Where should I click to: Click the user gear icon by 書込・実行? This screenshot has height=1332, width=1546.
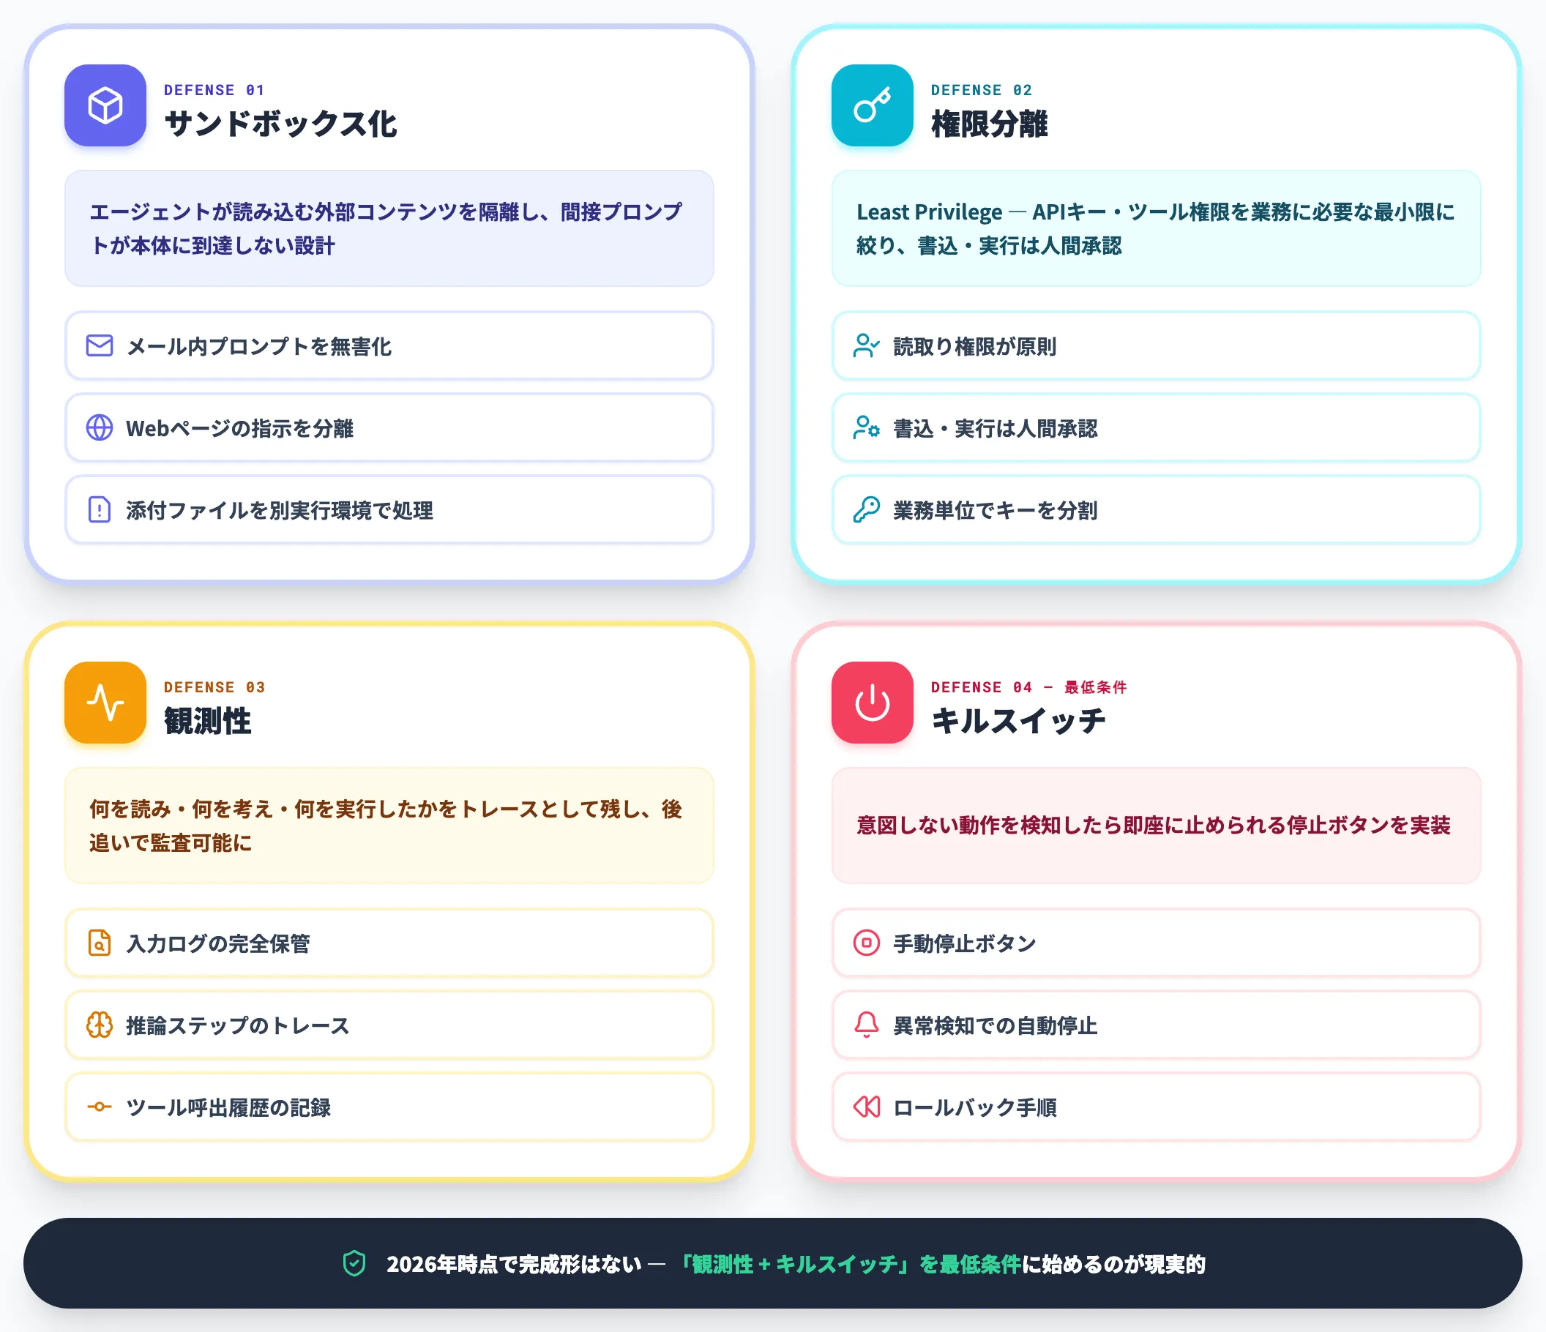(866, 428)
